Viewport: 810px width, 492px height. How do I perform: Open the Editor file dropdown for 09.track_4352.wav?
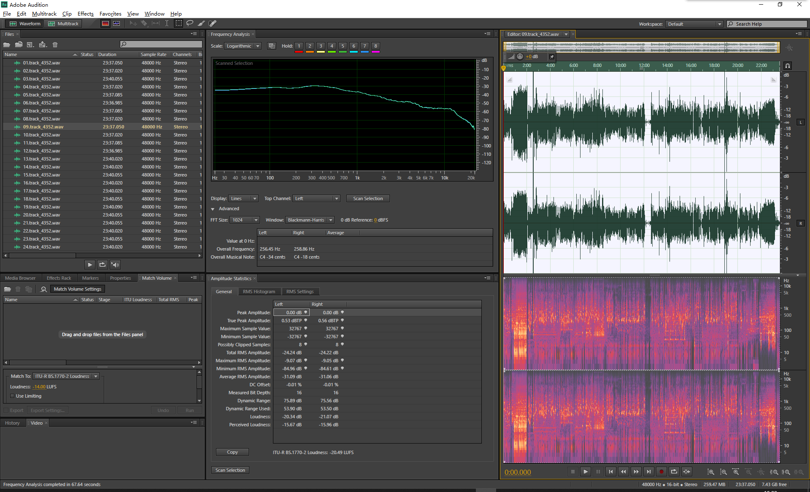pos(566,34)
